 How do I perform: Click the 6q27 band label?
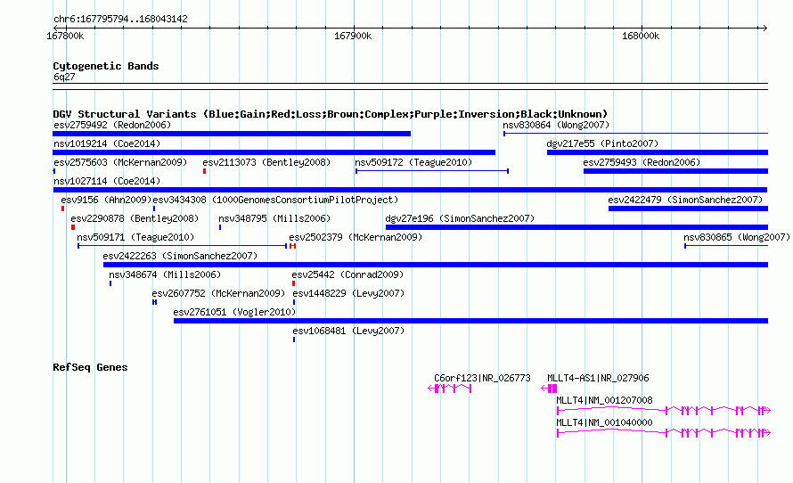coord(64,77)
